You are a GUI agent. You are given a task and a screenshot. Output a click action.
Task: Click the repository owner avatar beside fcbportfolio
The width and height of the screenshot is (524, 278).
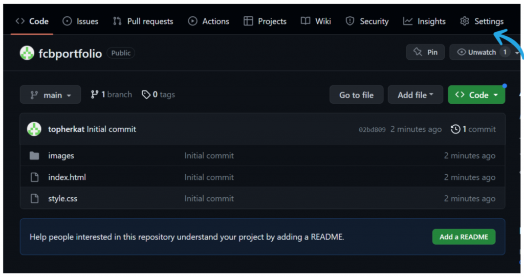pyautogui.click(x=27, y=53)
